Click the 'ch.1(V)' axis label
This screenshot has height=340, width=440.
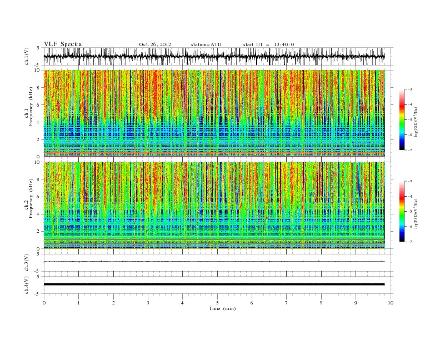pyautogui.click(x=27, y=56)
